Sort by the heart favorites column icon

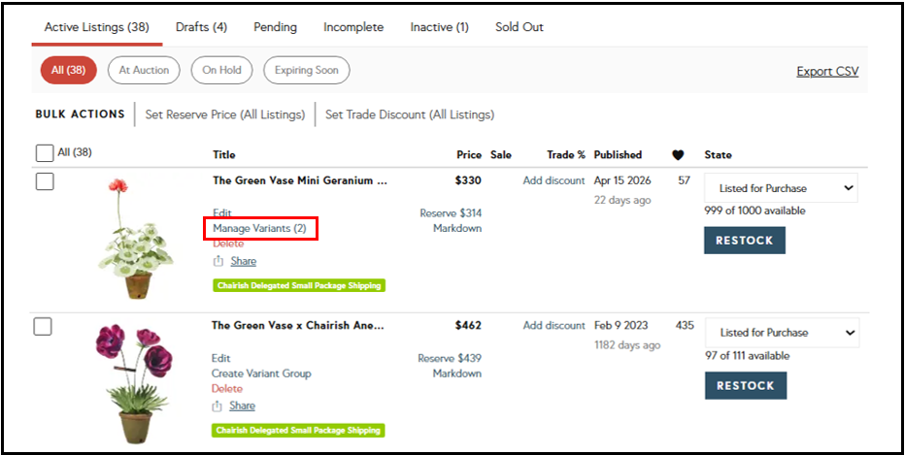pyautogui.click(x=678, y=155)
